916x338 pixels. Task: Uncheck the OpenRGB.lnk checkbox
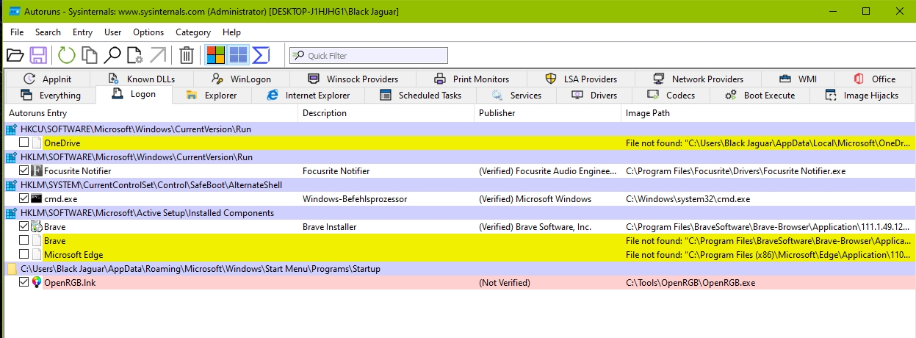(24, 283)
